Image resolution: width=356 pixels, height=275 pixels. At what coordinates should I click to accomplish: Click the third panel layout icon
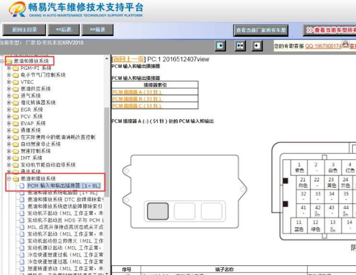[x=257, y=46]
